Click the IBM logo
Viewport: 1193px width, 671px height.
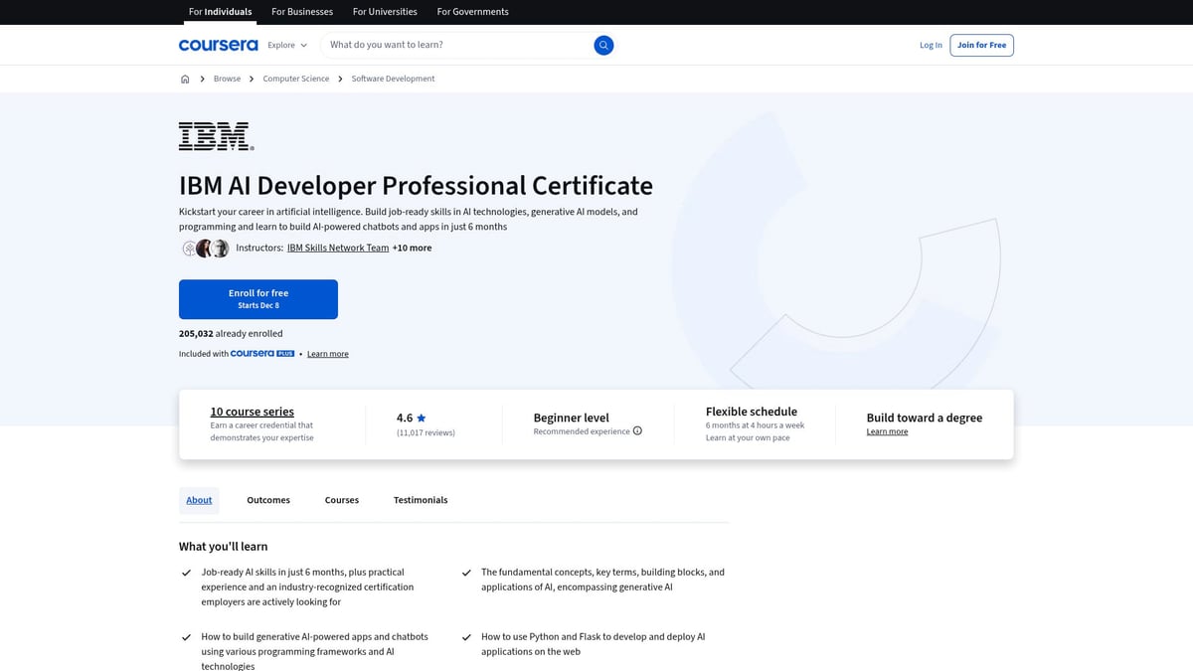tap(216, 136)
